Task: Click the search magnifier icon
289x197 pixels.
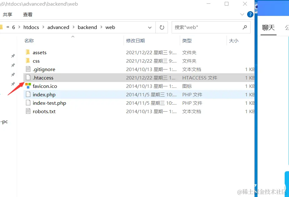Action: 245,27
